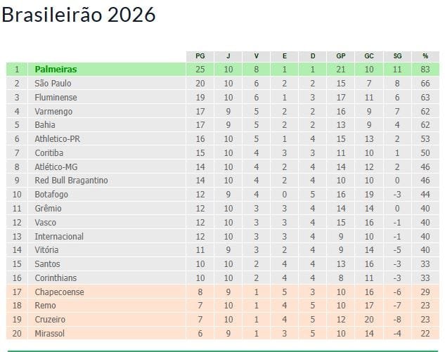Screen dimensions: 445x352
Task: Select Chapecoense in the relegation zone
Action: tap(59, 292)
